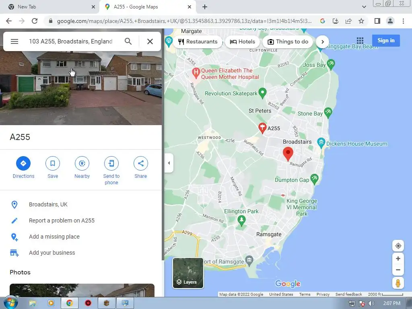Open the tab search dropdown
Viewport: 412px width, 309px height.
[364, 7]
